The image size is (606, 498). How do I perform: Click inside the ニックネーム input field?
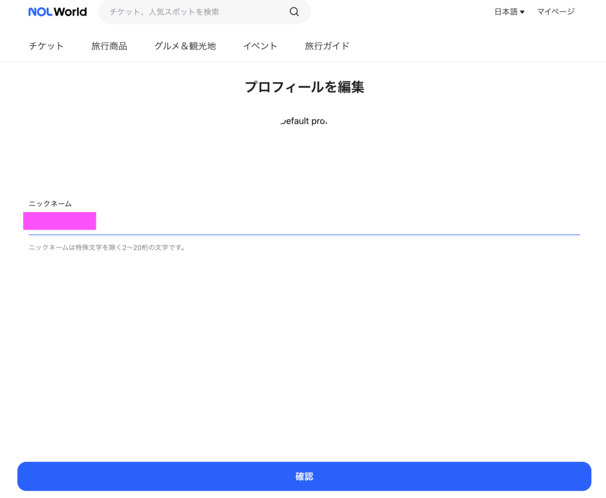(331, 221)
